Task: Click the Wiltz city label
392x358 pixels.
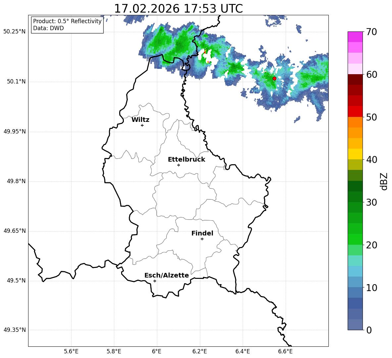Action: [x=140, y=120]
